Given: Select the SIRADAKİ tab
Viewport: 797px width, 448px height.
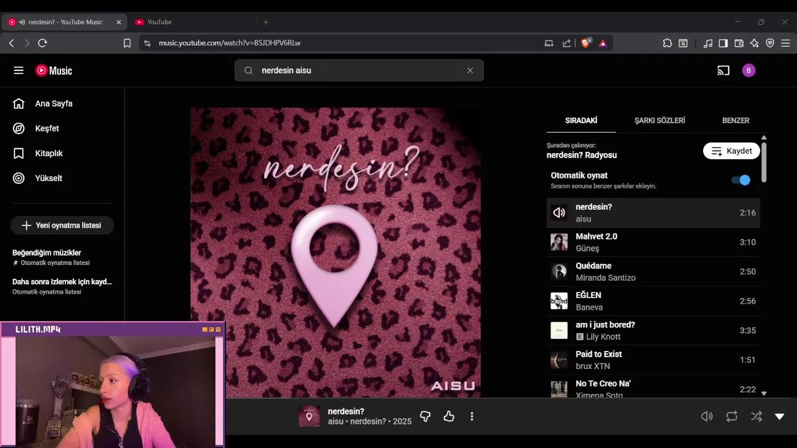Looking at the screenshot, I should coord(581,120).
